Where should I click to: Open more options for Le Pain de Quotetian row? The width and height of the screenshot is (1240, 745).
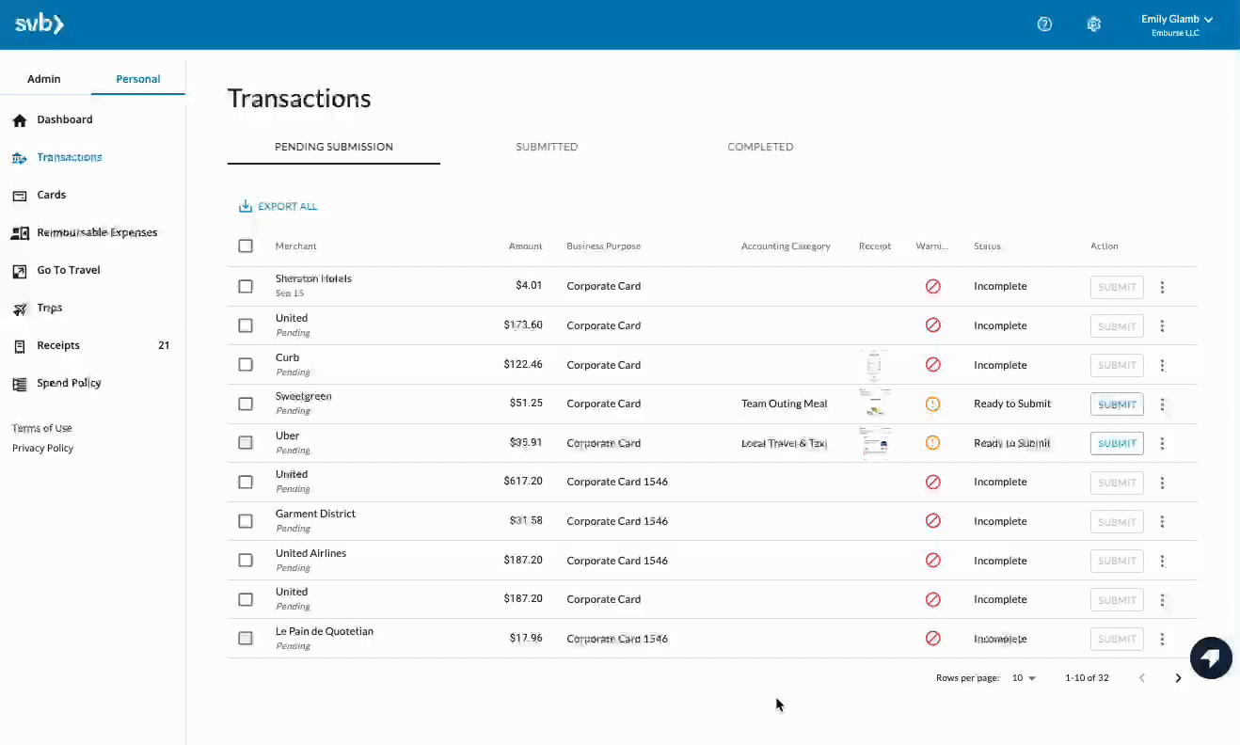[x=1162, y=640]
